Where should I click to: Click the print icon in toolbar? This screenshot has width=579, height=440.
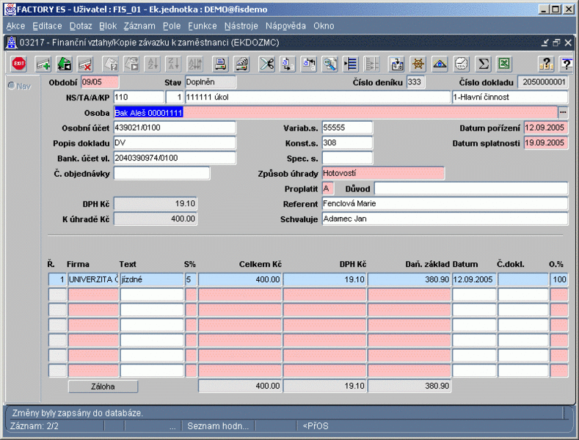(x=220, y=64)
